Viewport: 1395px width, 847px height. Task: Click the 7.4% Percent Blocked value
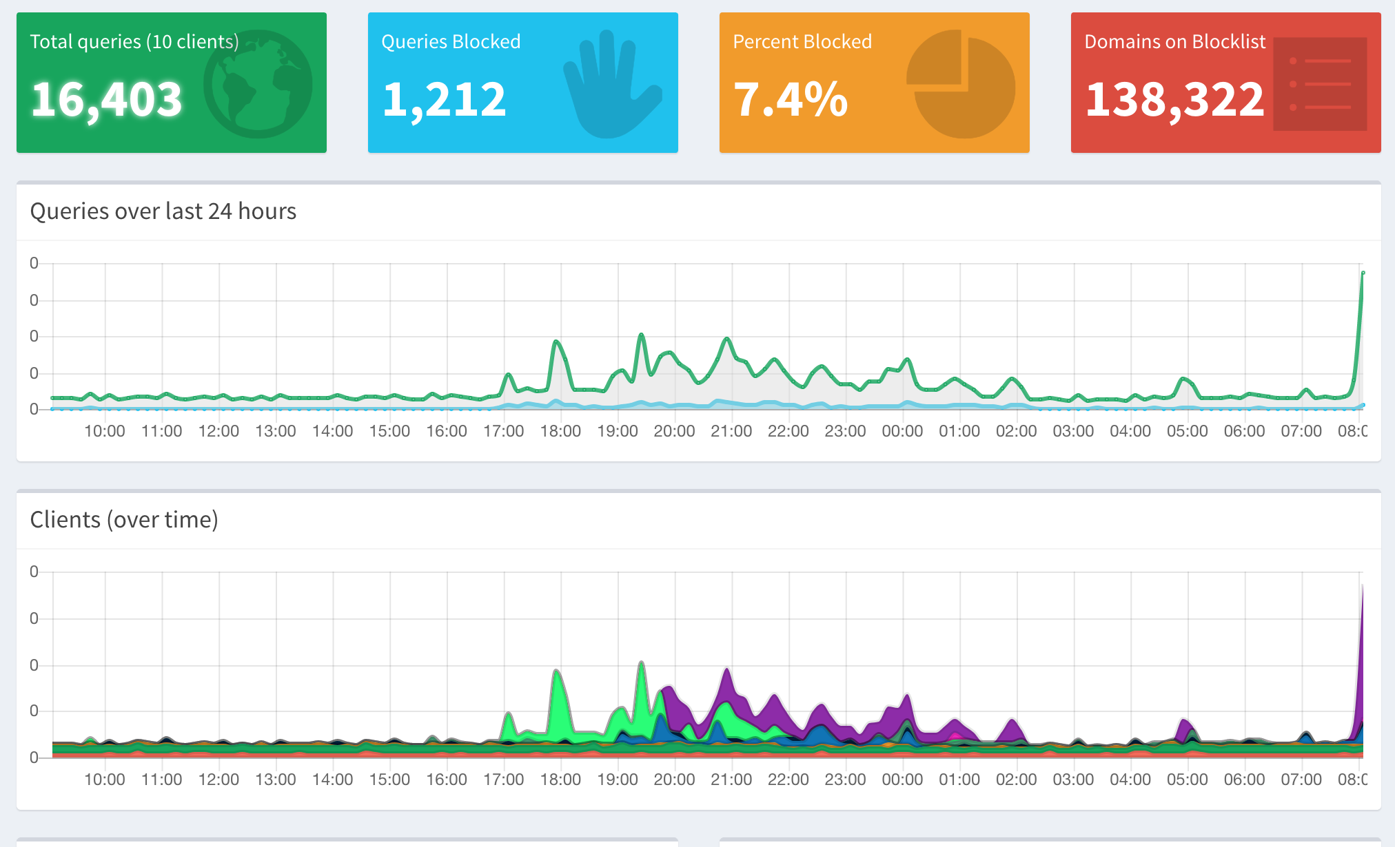pos(790,100)
